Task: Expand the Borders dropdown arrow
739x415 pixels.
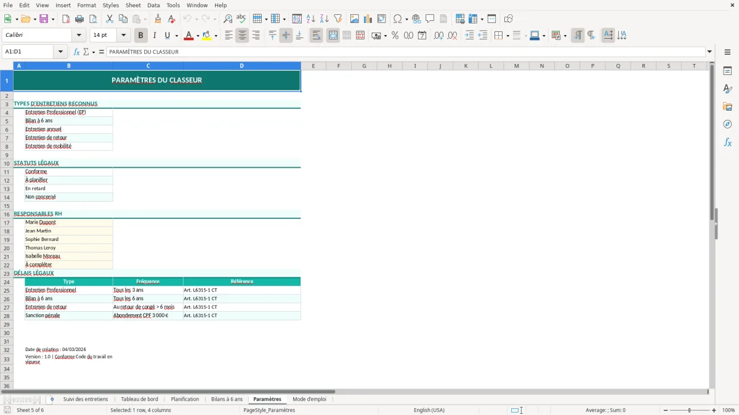Action: (x=507, y=36)
